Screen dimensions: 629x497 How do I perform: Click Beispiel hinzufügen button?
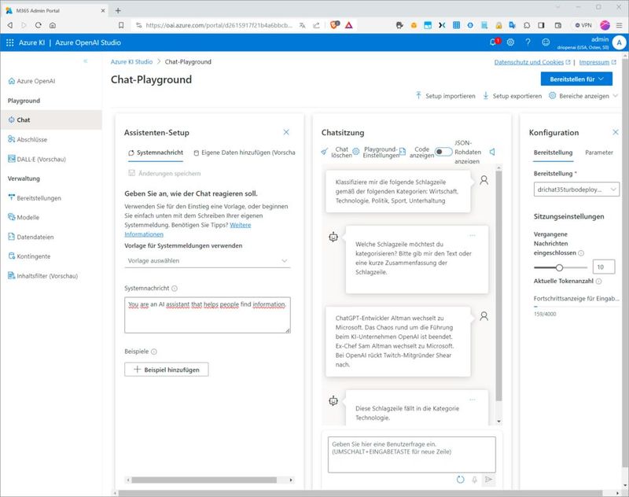[167, 369]
